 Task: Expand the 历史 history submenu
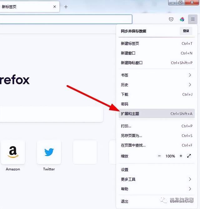(x=157, y=85)
